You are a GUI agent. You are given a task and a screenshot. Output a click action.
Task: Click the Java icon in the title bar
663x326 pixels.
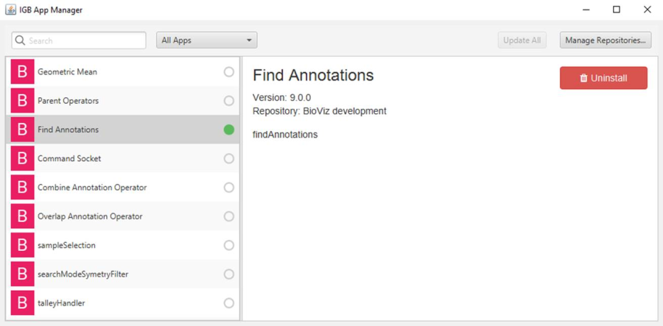coord(10,10)
